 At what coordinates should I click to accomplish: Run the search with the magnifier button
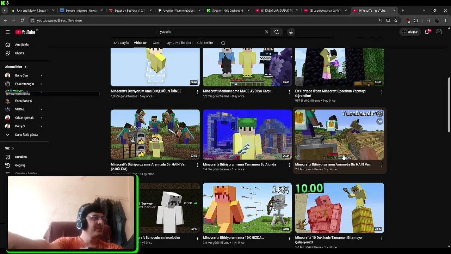click(x=277, y=32)
